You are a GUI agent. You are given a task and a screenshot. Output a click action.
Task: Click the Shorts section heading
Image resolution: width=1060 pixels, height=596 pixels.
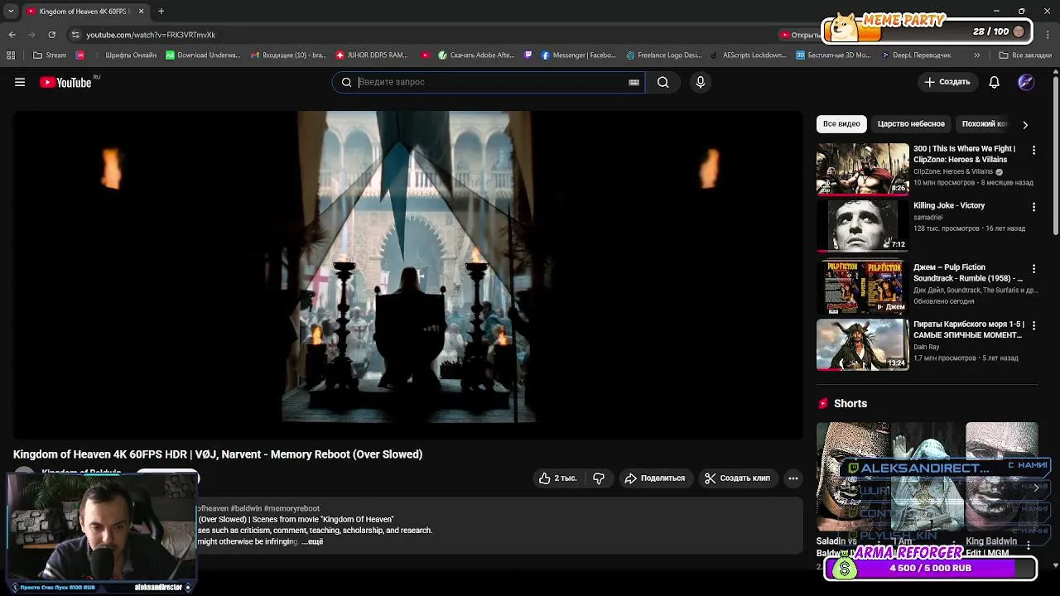point(850,403)
